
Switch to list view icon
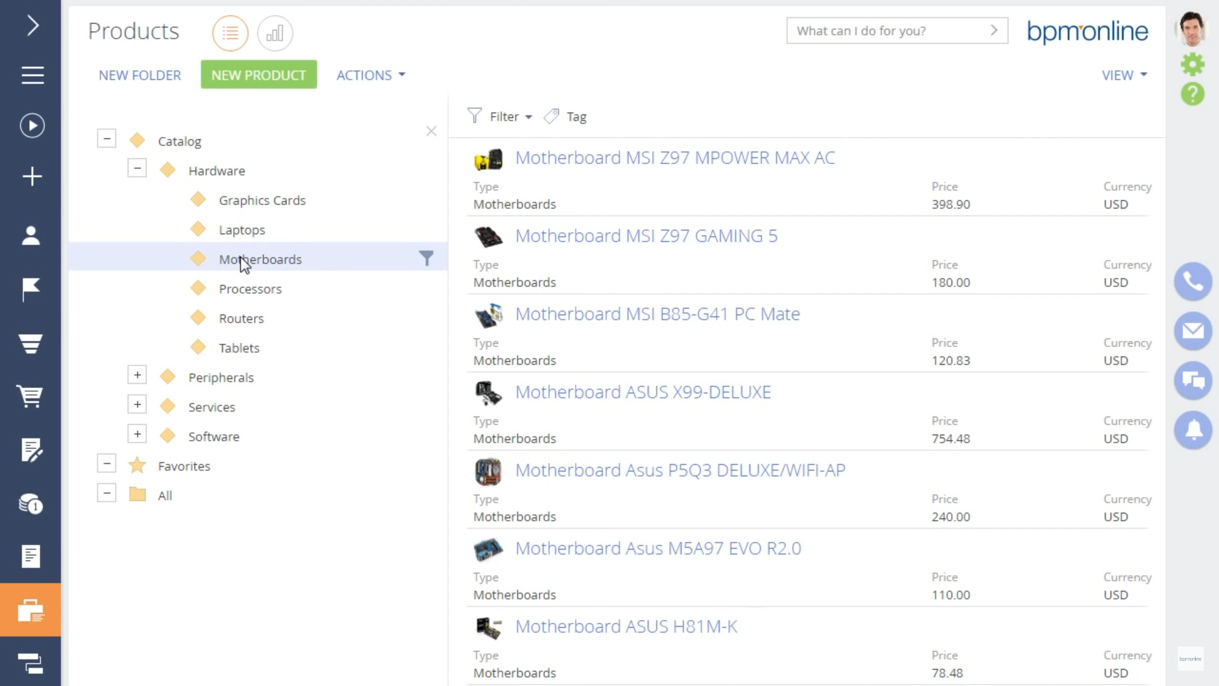[x=230, y=33]
